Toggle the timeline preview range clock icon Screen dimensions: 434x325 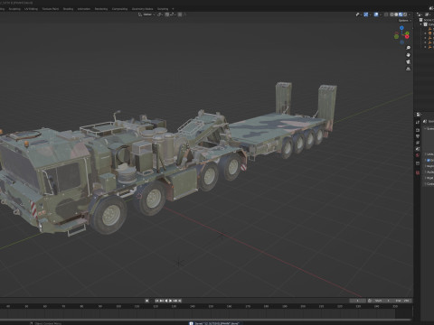point(370,301)
